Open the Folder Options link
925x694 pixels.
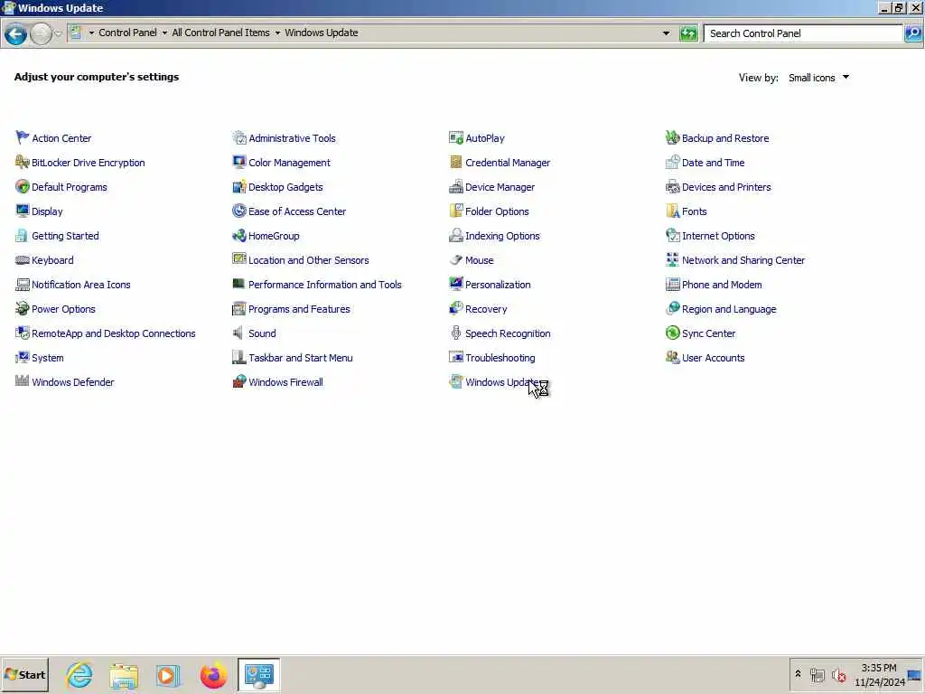tap(497, 211)
